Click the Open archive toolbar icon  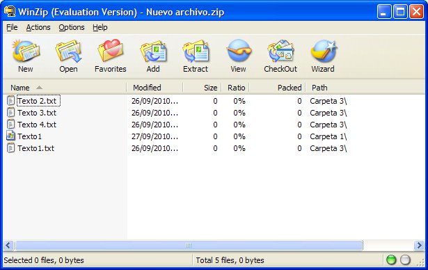click(x=68, y=51)
